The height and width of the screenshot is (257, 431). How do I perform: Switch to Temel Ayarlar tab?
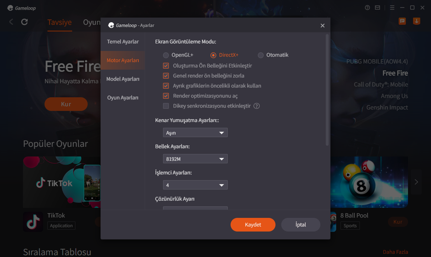[123, 42]
